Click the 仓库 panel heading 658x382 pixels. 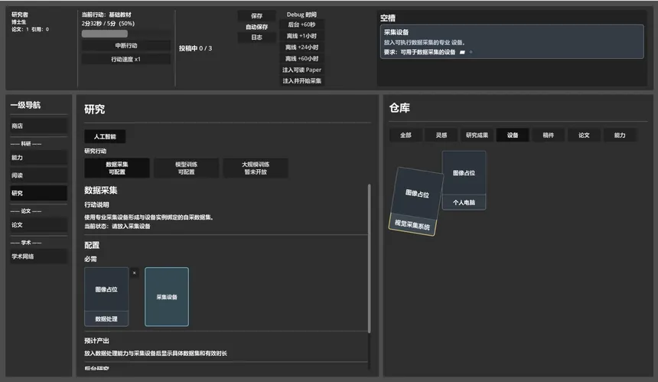(x=399, y=108)
